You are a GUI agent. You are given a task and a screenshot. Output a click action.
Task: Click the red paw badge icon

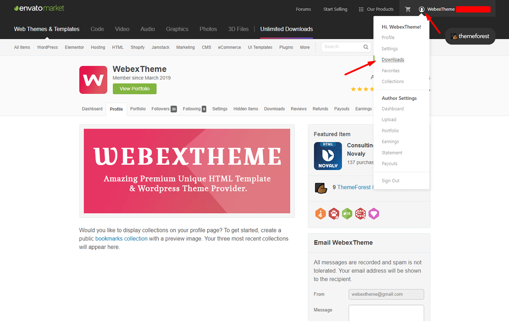pyautogui.click(x=334, y=213)
